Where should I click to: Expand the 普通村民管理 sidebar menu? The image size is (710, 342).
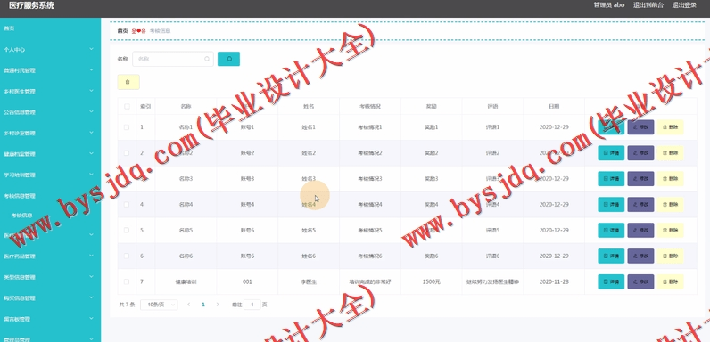(x=50, y=70)
